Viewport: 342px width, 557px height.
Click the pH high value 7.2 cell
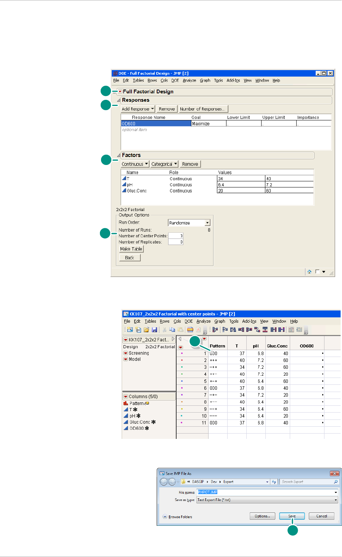(289, 185)
